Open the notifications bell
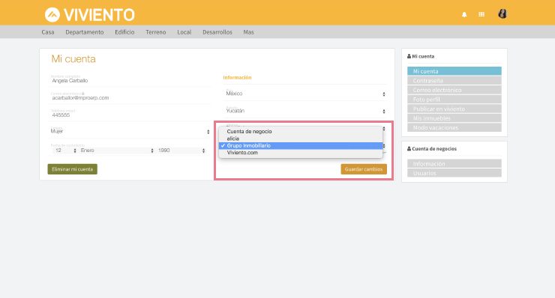 pyautogui.click(x=464, y=14)
